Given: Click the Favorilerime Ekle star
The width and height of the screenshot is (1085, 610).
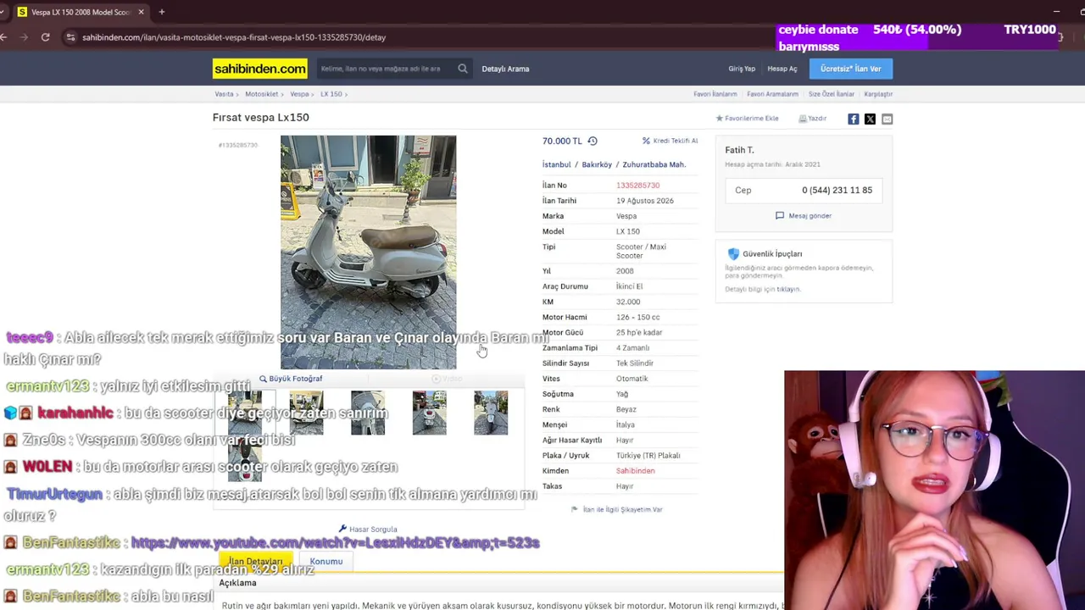Looking at the screenshot, I should click(720, 119).
